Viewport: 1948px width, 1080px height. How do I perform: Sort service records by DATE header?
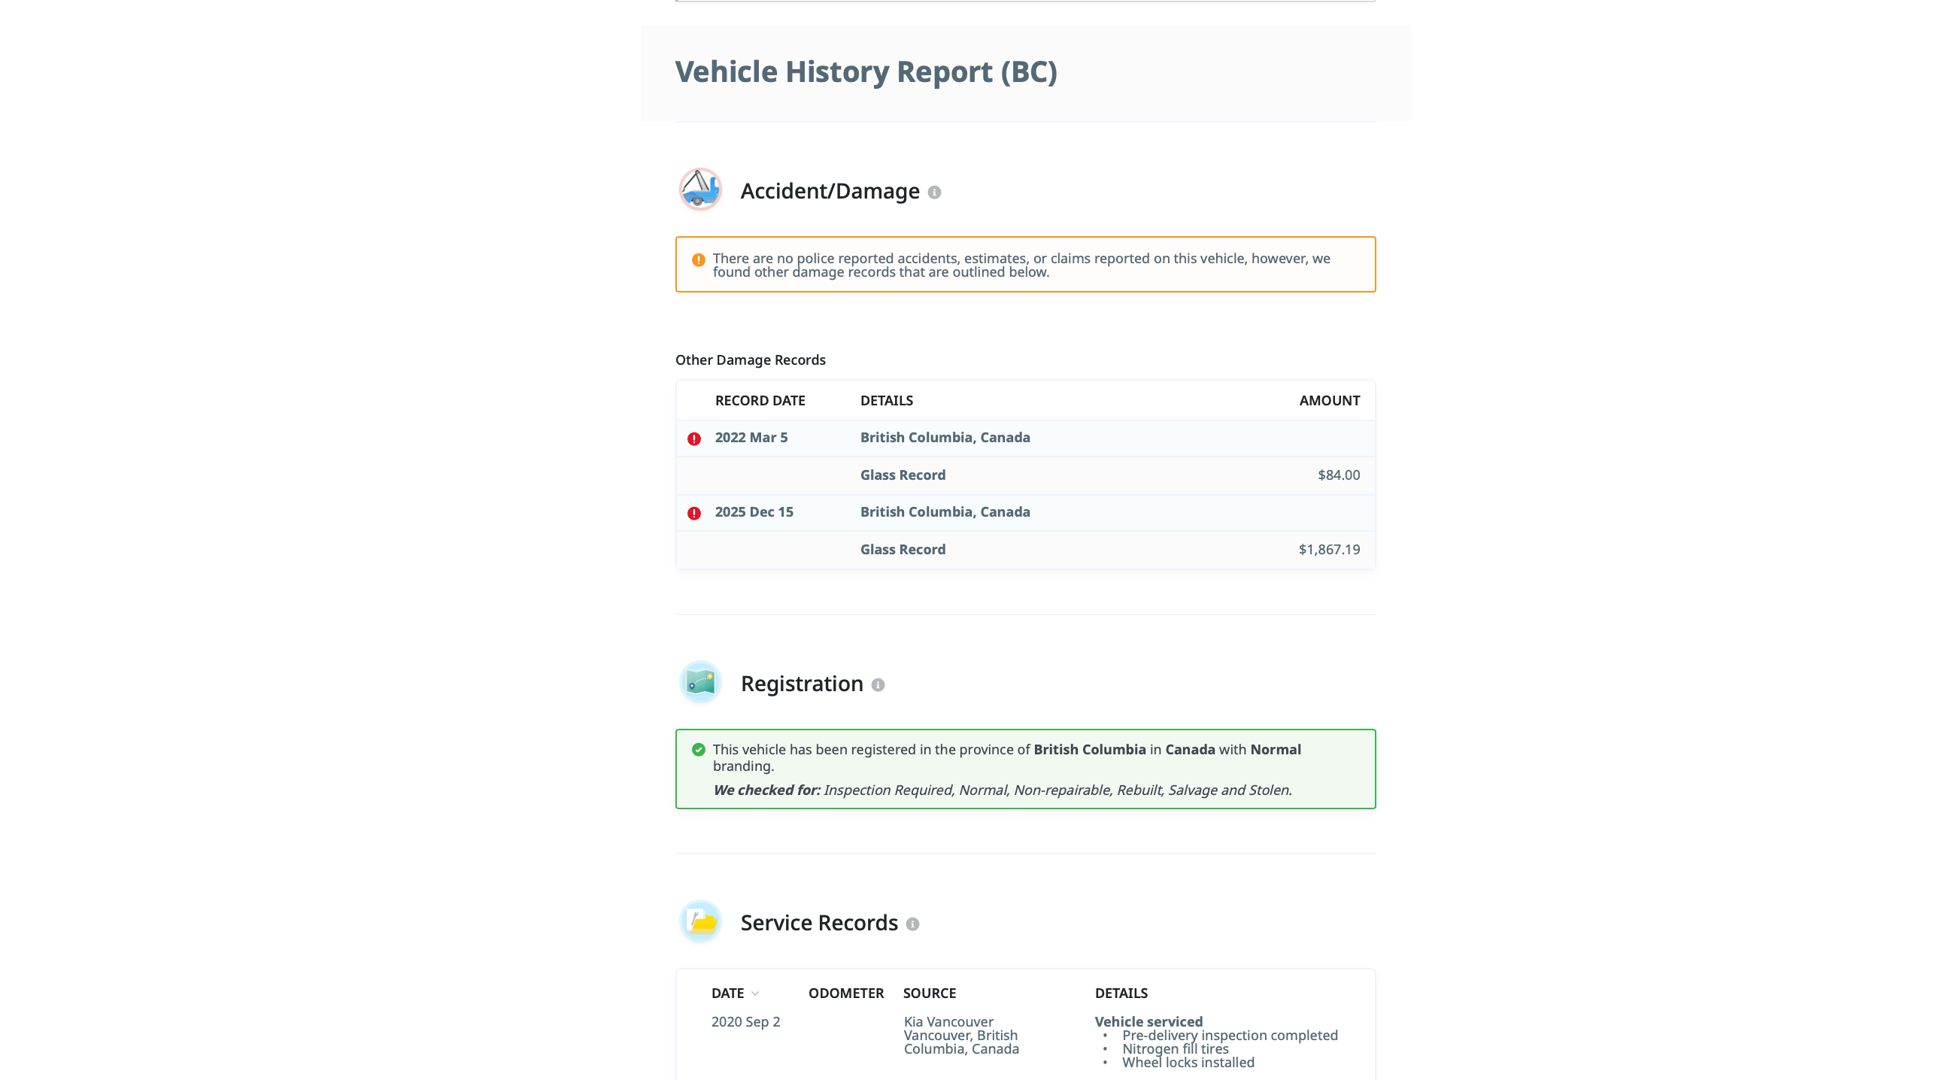click(x=727, y=993)
